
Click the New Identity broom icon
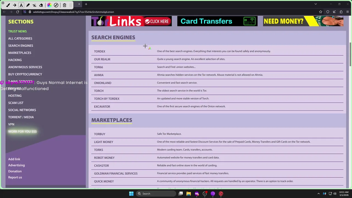(x=334, y=12)
